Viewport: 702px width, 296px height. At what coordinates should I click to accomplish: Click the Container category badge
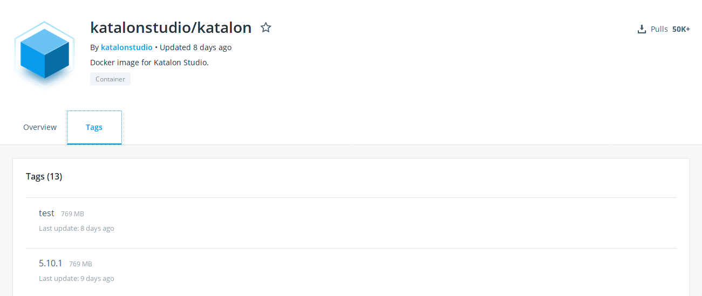tap(110, 79)
